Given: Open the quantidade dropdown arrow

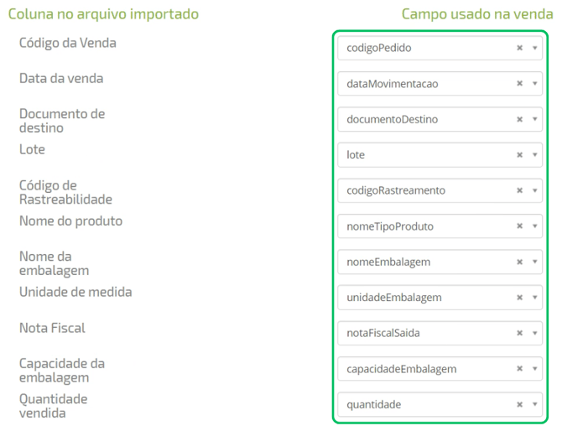Looking at the screenshot, I should coord(534,405).
